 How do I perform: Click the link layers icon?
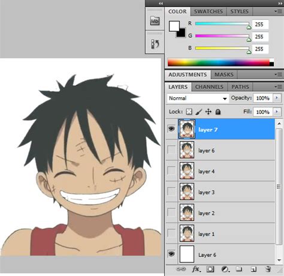(181, 269)
